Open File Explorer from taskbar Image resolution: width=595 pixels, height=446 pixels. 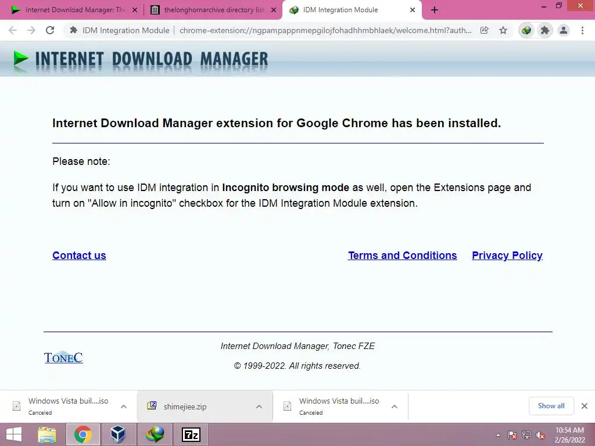pos(47,434)
